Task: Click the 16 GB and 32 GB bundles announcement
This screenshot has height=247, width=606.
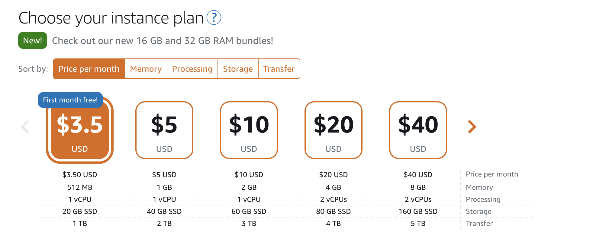Action: 163,41
